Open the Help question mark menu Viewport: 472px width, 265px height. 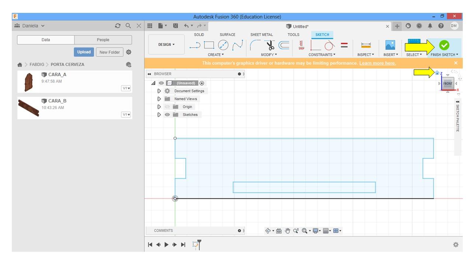[x=441, y=26]
